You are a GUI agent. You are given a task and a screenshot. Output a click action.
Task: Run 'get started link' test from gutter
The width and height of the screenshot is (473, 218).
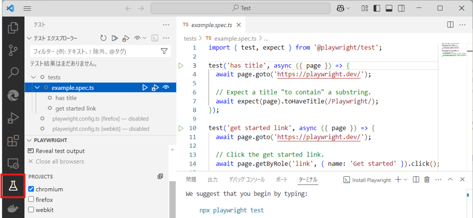pos(181,128)
